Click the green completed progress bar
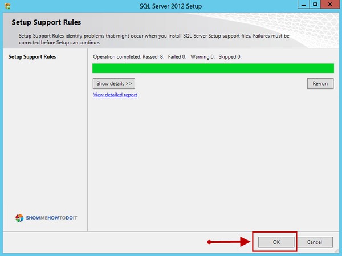The image size is (342, 256). coord(213,68)
